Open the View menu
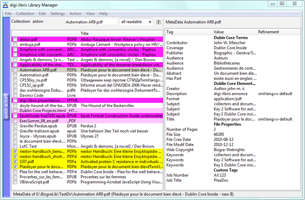The height and width of the screenshot is (200, 305). click(x=90, y=13)
